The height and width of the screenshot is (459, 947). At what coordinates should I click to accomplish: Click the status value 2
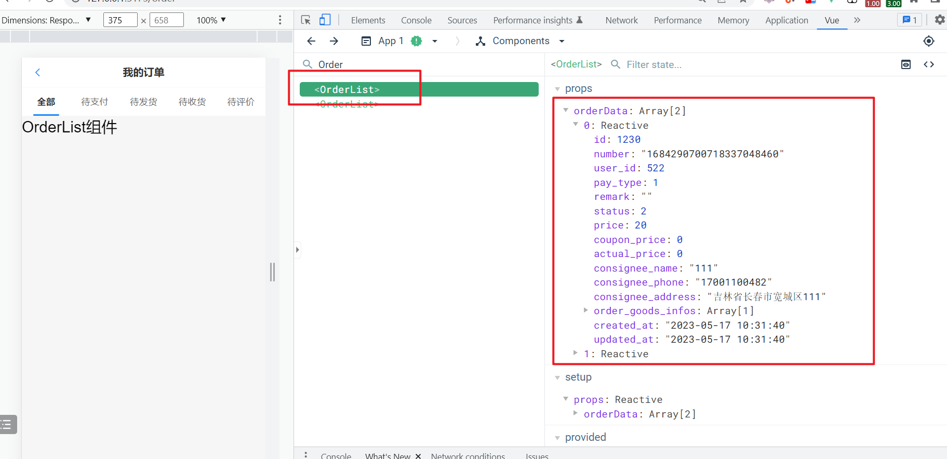coord(643,211)
